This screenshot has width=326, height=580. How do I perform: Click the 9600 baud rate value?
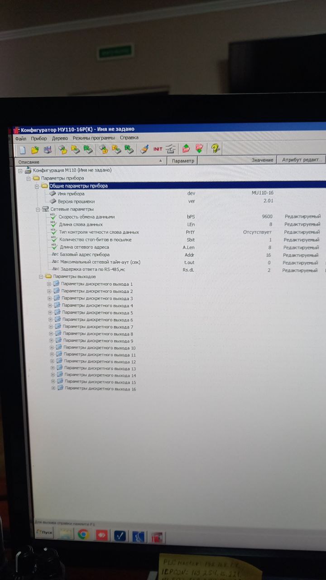click(267, 217)
